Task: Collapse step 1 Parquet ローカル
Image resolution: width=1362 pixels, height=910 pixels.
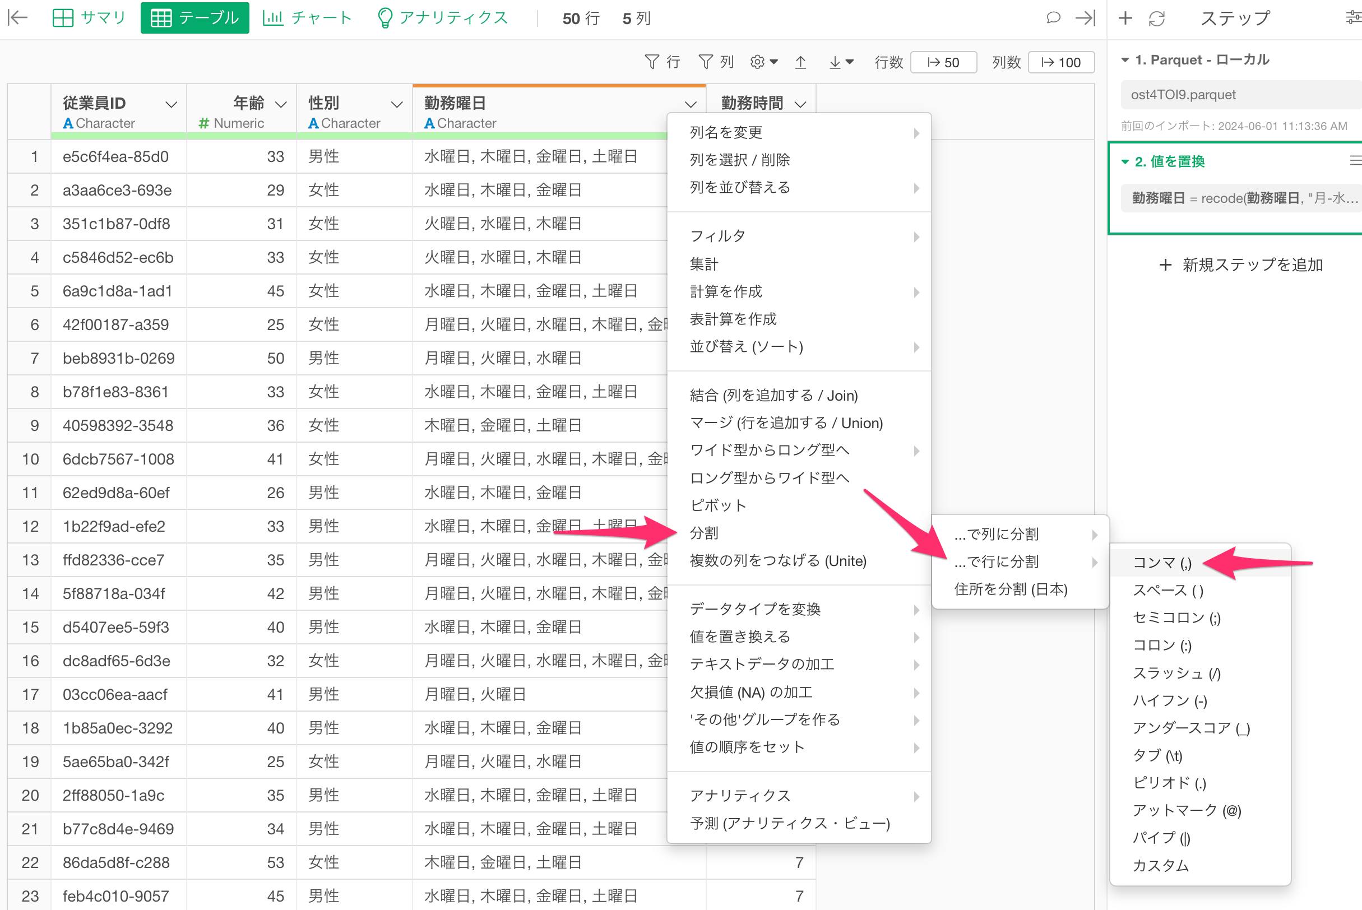Action: tap(1125, 60)
